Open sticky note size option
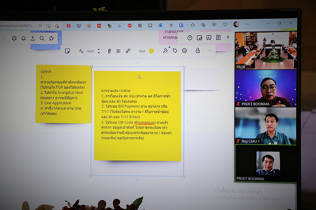This screenshot has width=316, height=210. [x=142, y=51]
